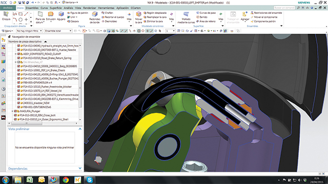Screen dimensions: 328x184
Task: Select Plano de datum tool
Action: click(40, 17)
